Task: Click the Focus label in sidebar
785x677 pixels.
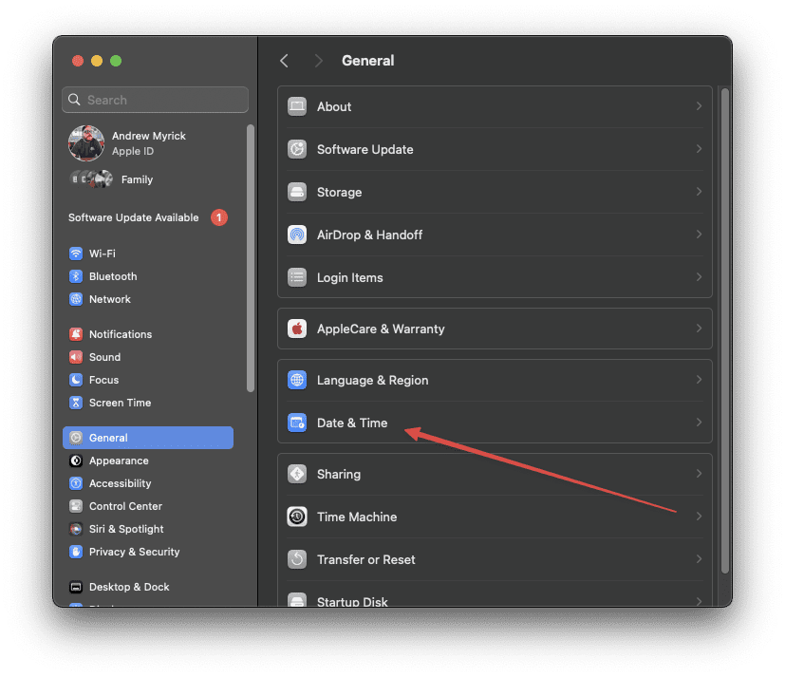Action: 103,380
